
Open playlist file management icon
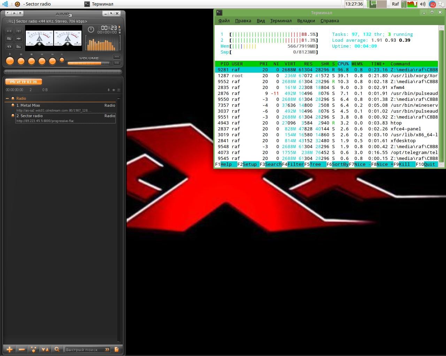116,350
